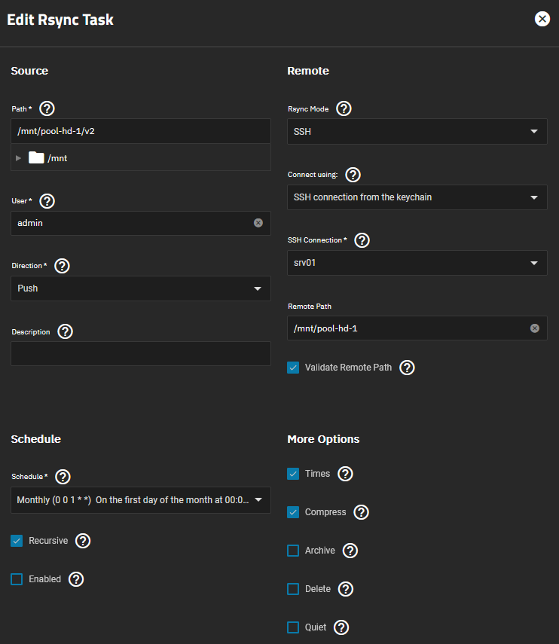Image resolution: width=559 pixels, height=644 pixels.
Task: Click the help icon next to Schedule
Action: click(63, 476)
